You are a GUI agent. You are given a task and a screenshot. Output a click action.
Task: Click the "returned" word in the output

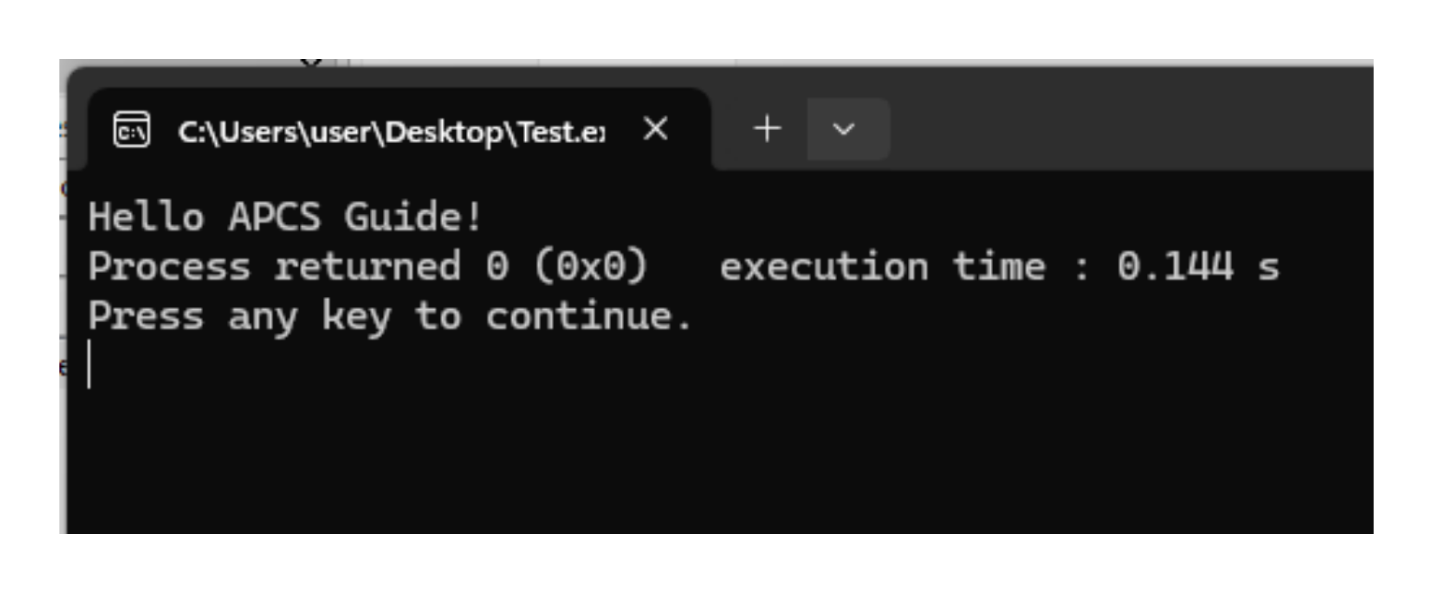[x=367, y=267]
